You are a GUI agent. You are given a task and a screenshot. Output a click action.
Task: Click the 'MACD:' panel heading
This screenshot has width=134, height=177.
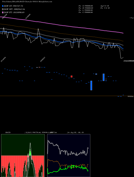pos(8,132)
